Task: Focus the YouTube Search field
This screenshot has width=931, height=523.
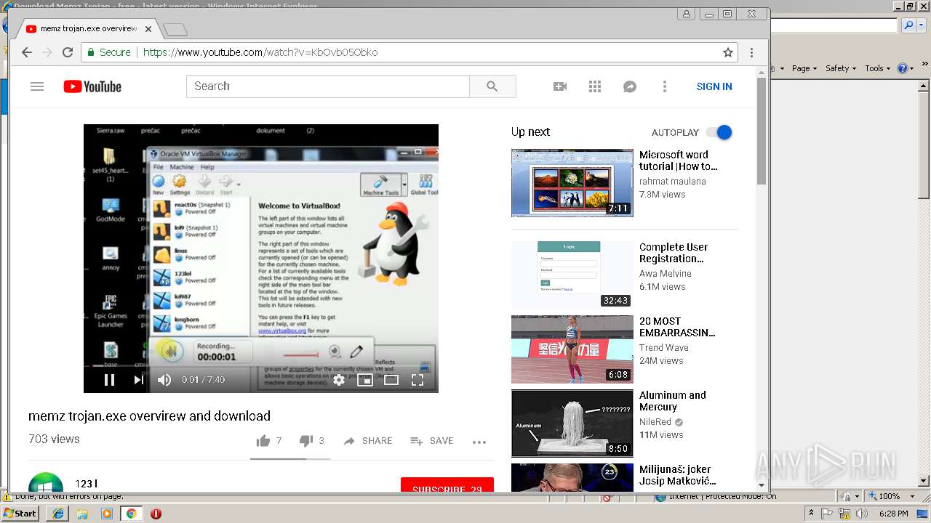Action: (328, 86)
